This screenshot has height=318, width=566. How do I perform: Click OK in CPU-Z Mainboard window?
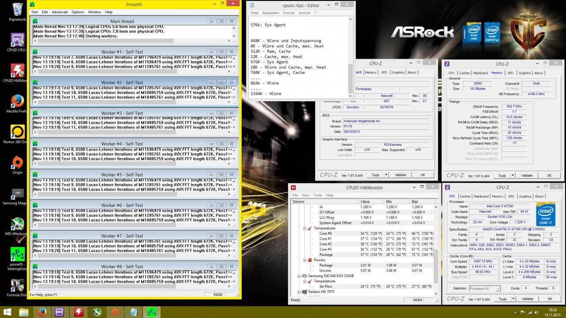pyautogui.click(x=423, y=175)
